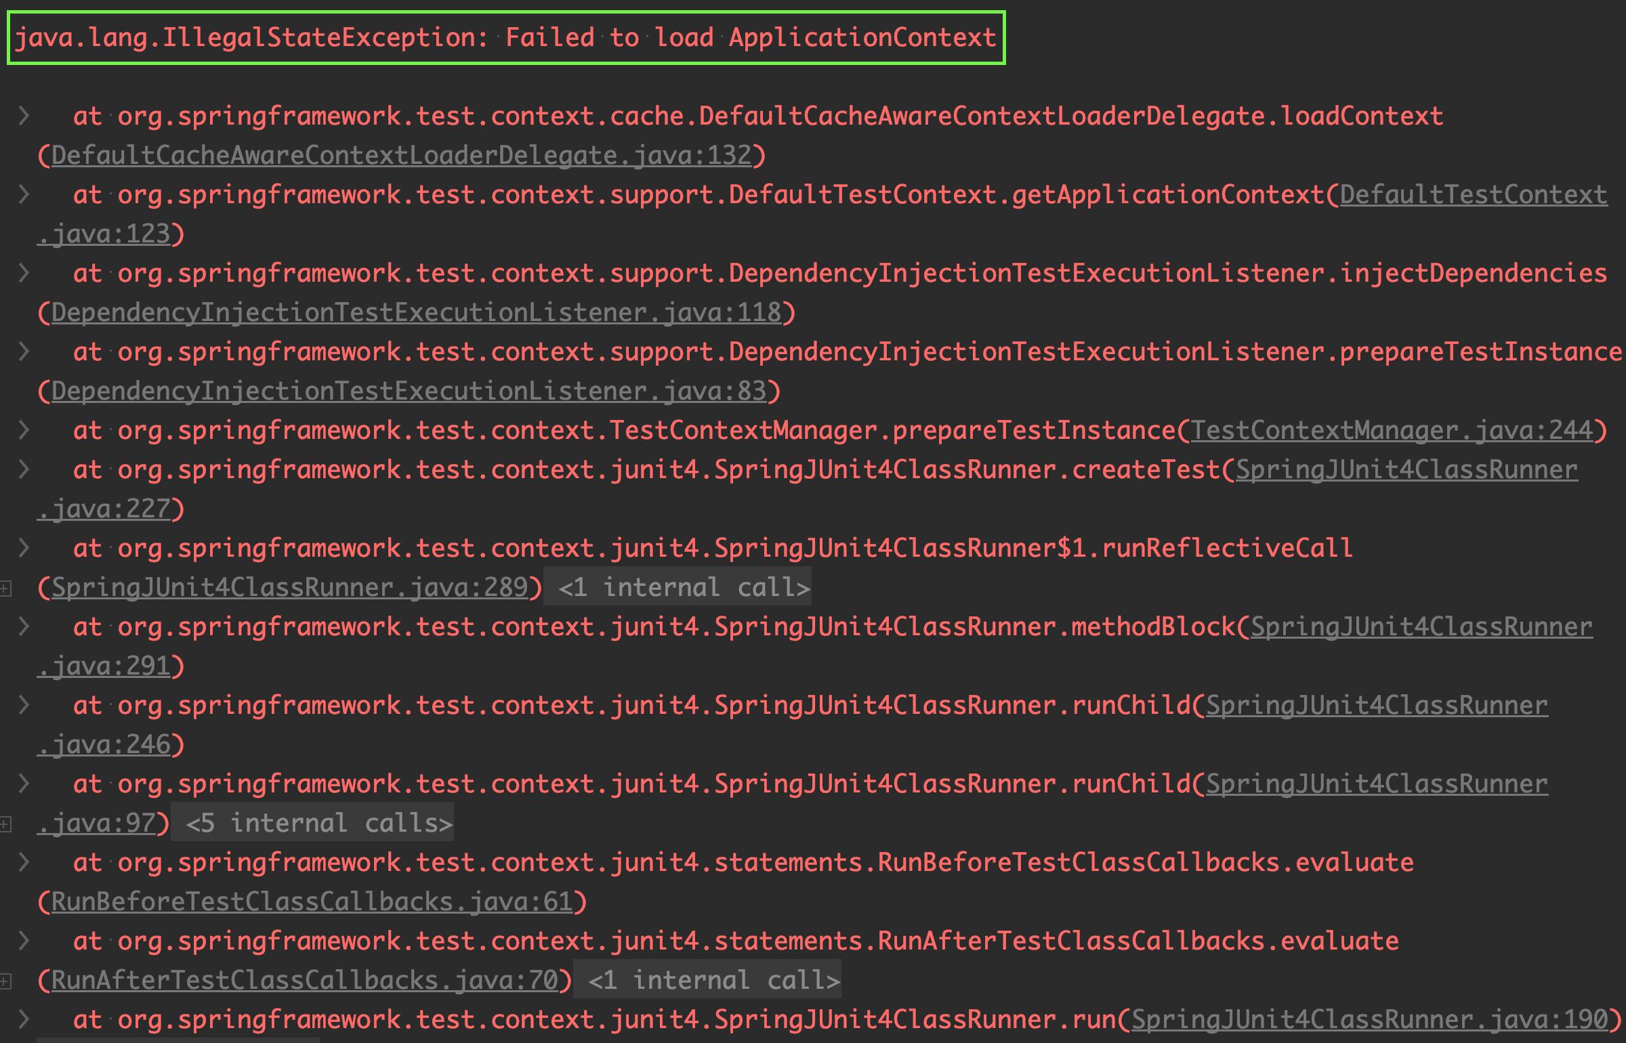Click gutter arrow beside SpringJUnit4ClassRunner.run line

coord(24,1019)
